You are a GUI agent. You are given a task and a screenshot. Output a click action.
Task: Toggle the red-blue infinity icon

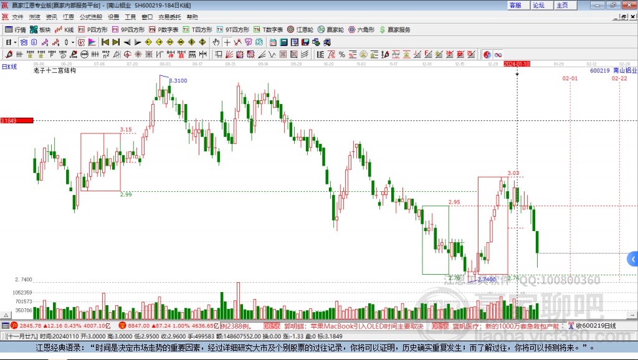pyautogui.click(x=498, y=55)
